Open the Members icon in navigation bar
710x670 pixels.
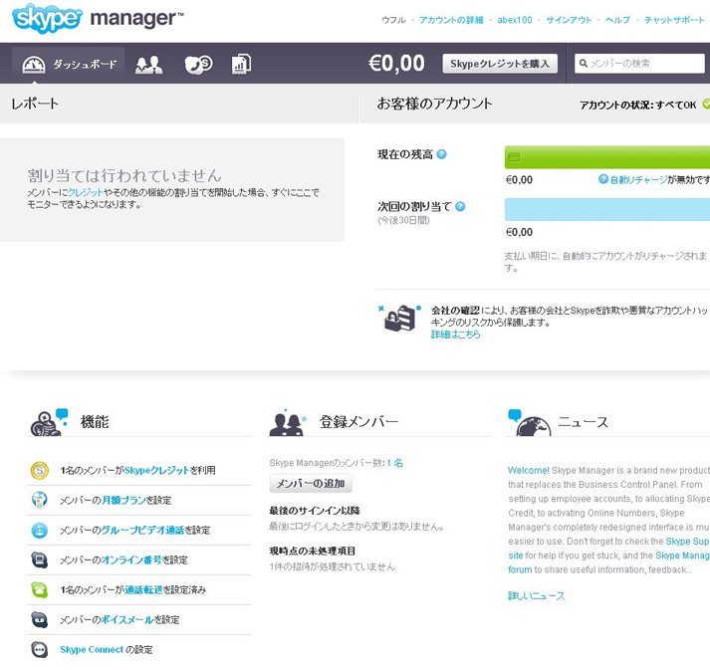coord(148,65)
